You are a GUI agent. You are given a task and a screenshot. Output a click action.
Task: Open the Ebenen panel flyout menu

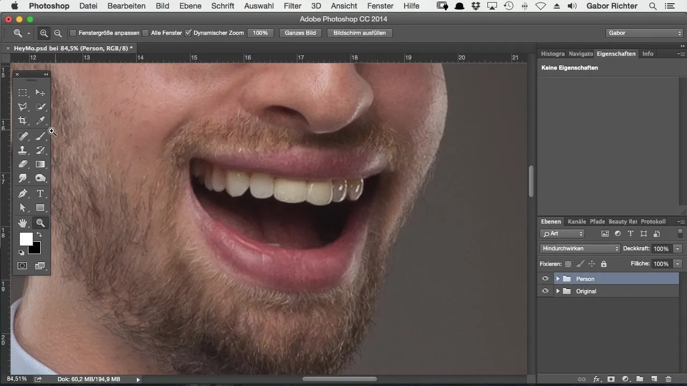click(x=681, y=221)
